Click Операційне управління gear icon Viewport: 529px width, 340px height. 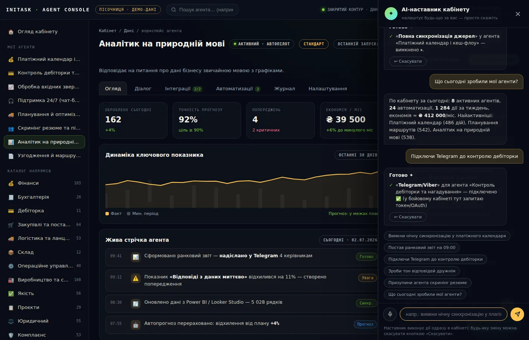coord(11,266)
